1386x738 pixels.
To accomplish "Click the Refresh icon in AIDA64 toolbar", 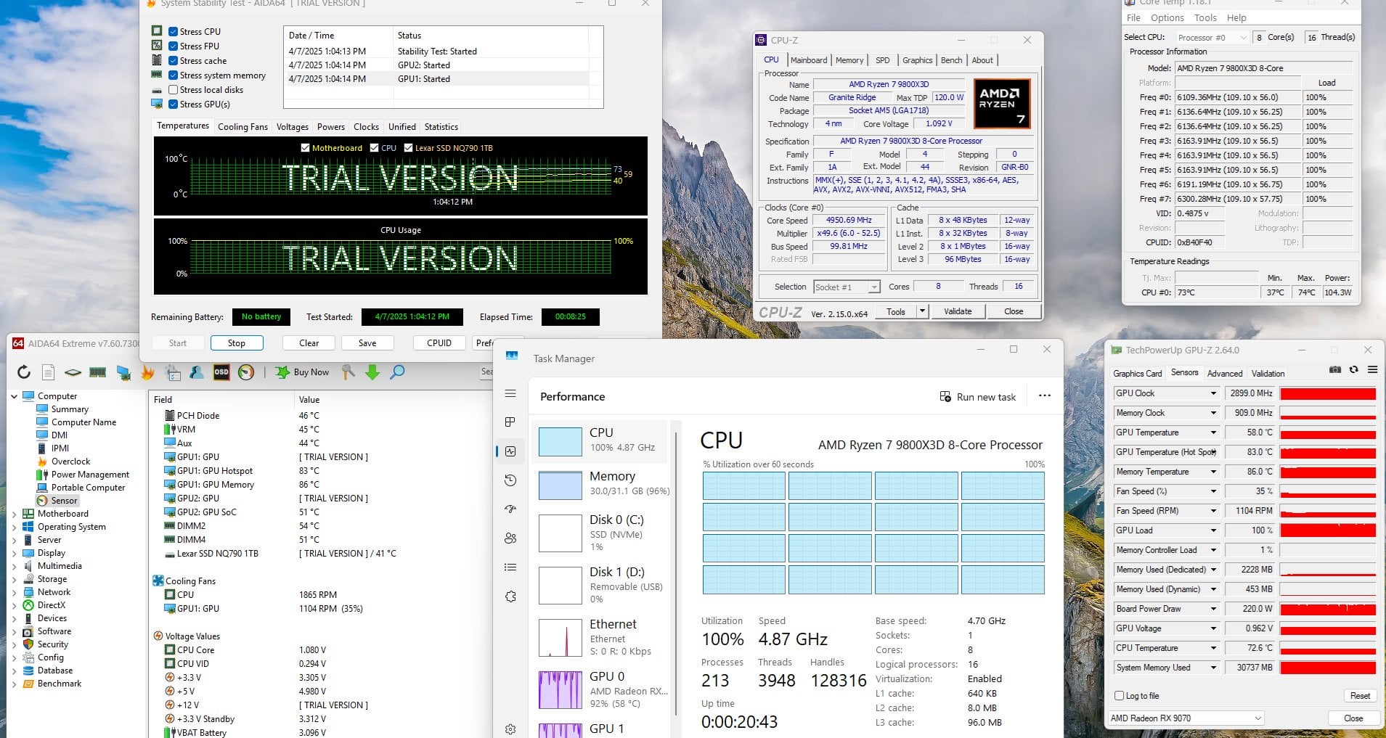I will click(24, 372).
